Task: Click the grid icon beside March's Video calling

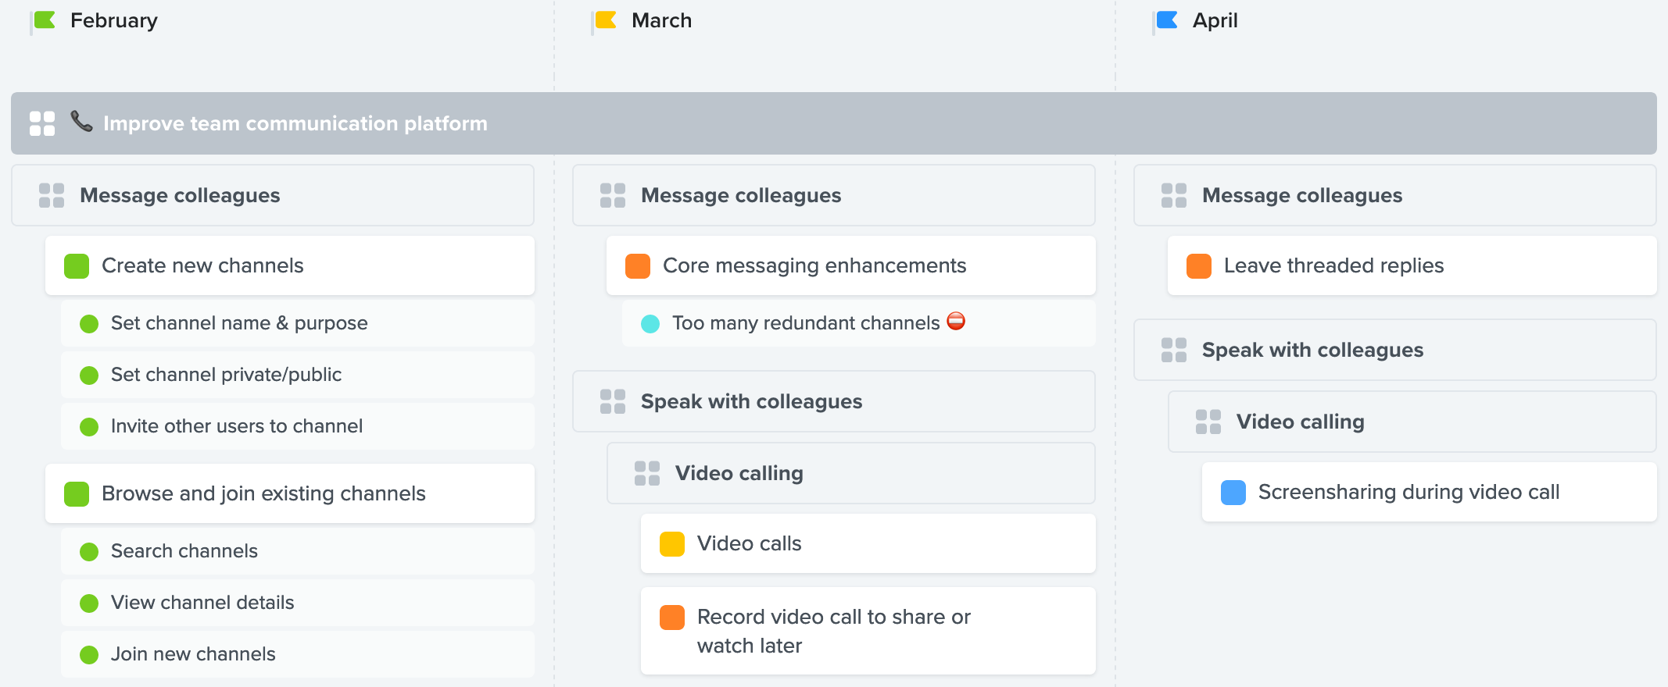Action: point(647,473)
